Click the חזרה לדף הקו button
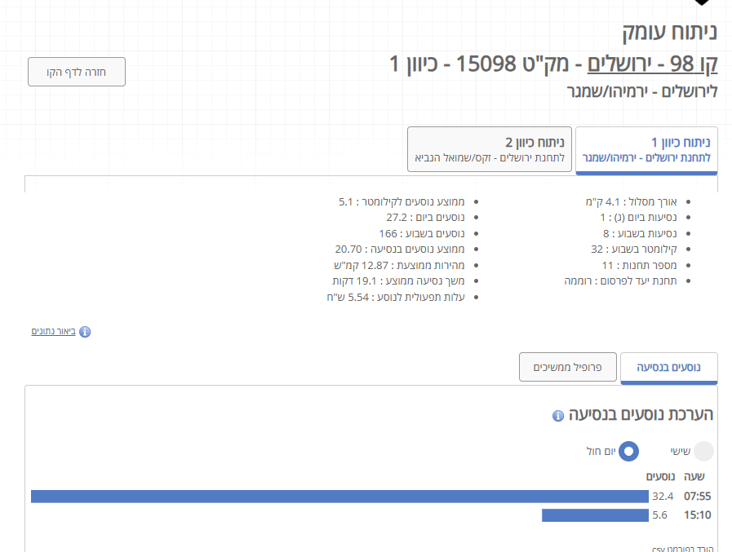The height and width of the screenshot is (552, 732). (77, 72)
